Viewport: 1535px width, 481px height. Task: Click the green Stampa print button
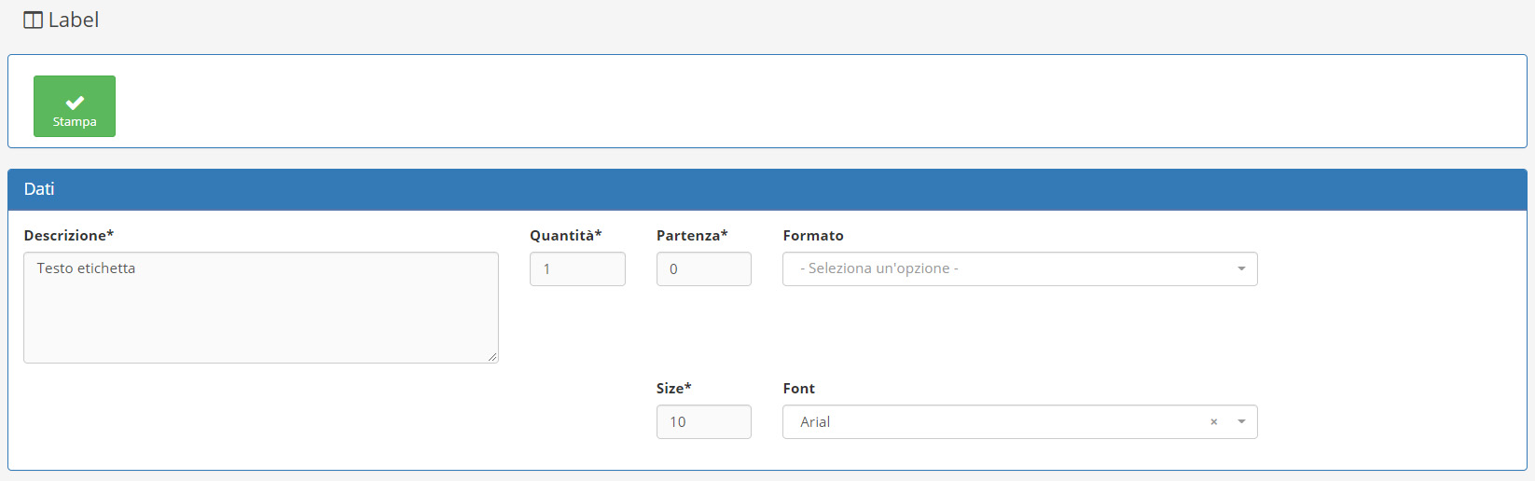click(75, 106)
